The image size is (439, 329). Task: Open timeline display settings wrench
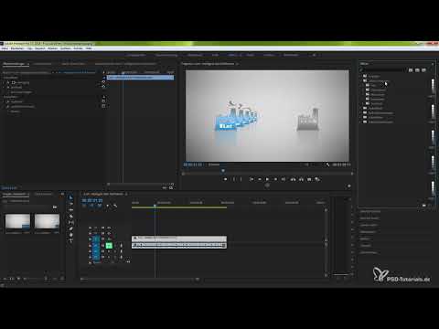pyautogui.click(x=115, y=206)
